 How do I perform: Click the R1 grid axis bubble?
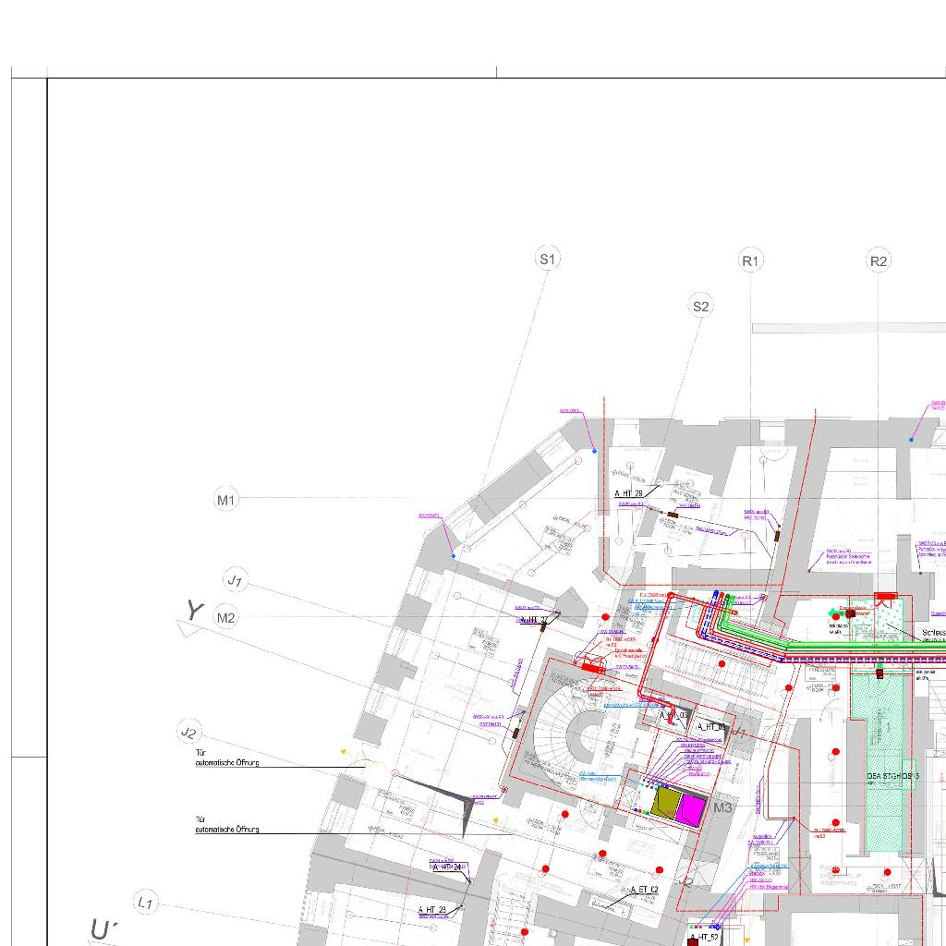click(751, 261)
